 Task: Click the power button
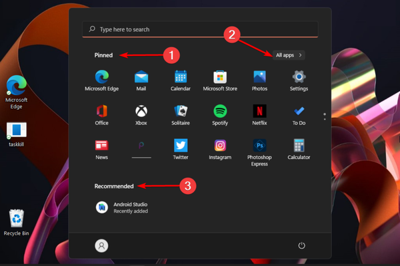tap(301, 245)
